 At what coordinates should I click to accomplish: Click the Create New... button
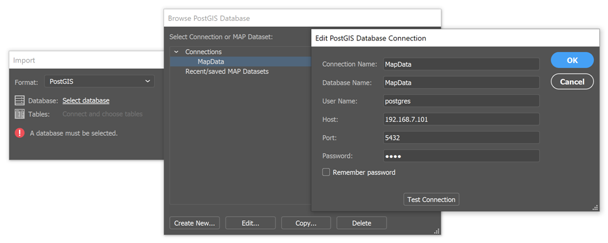195,223
